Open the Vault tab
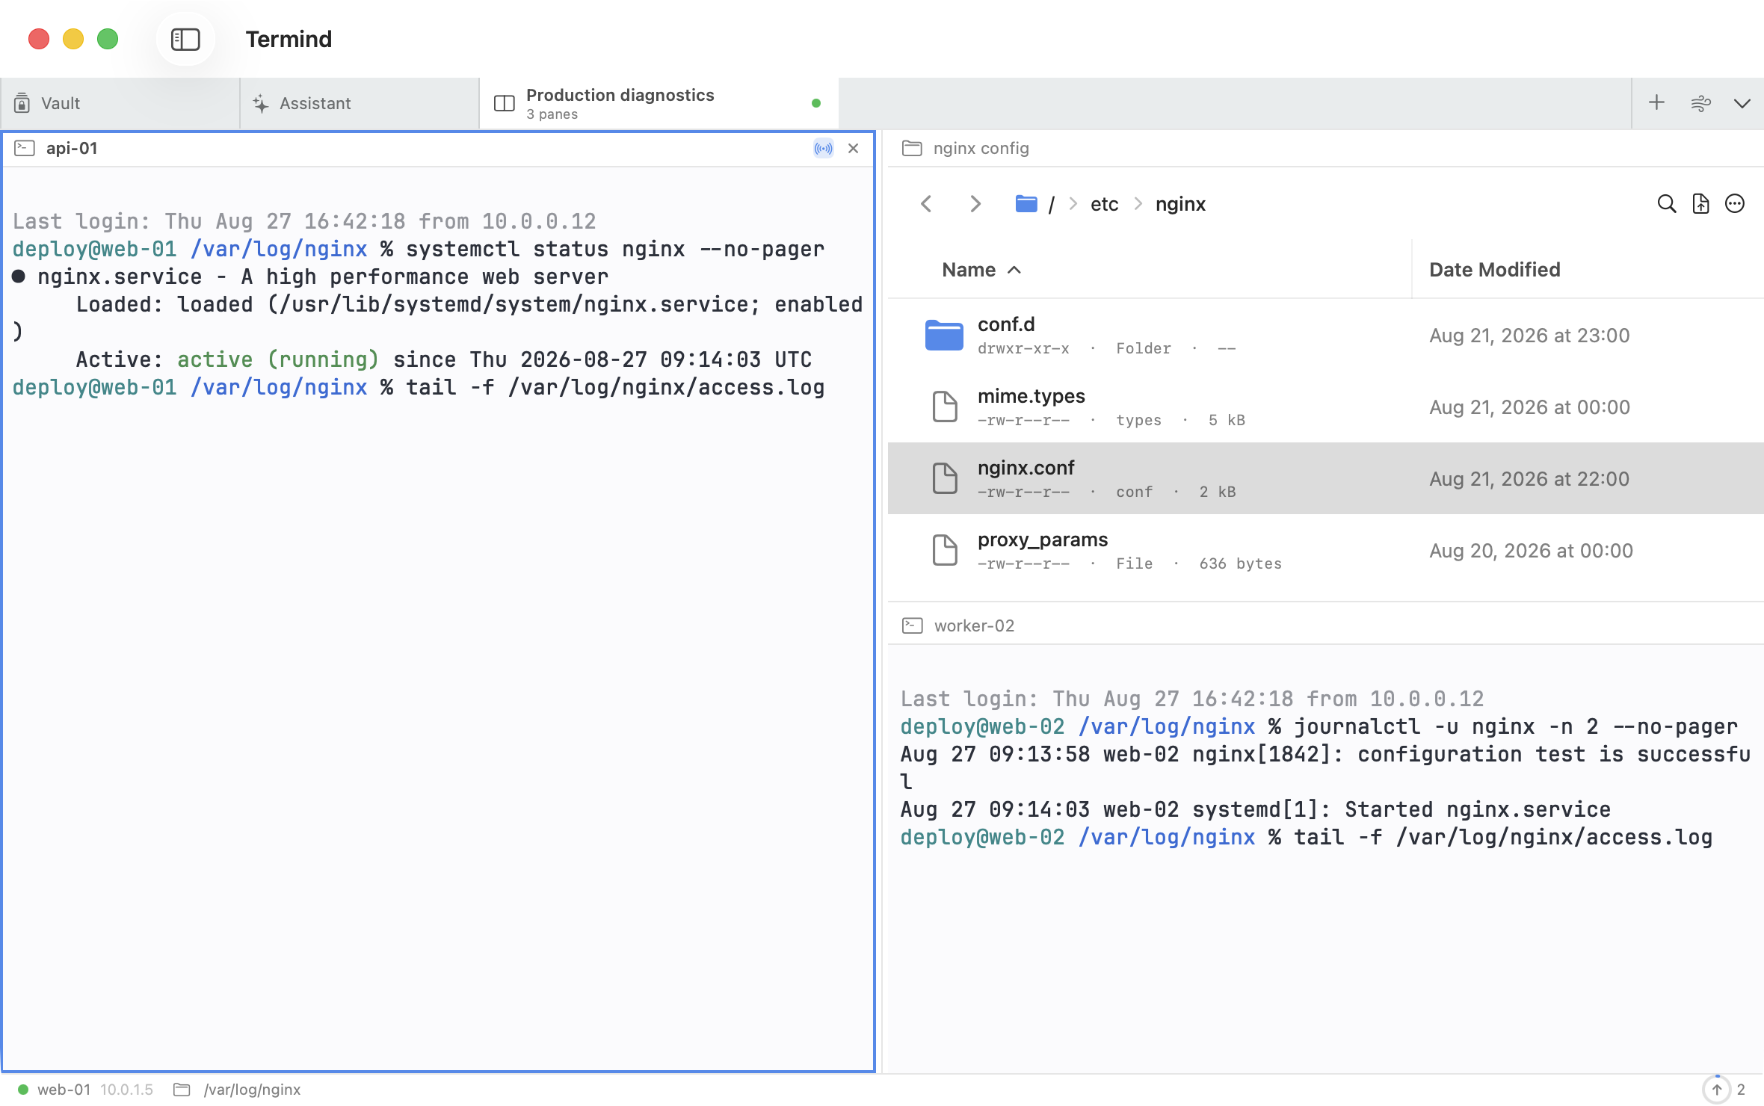 (x=120, y=103)
